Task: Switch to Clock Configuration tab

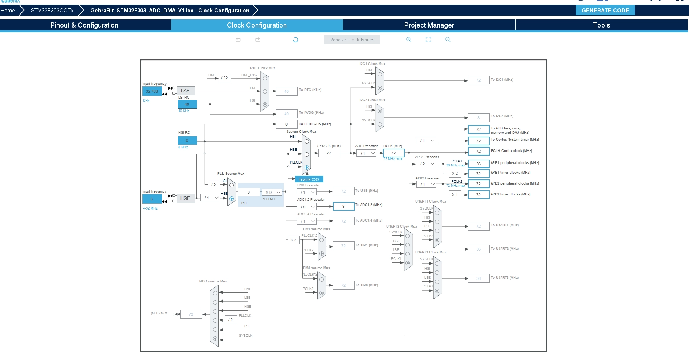Action: 257,25
